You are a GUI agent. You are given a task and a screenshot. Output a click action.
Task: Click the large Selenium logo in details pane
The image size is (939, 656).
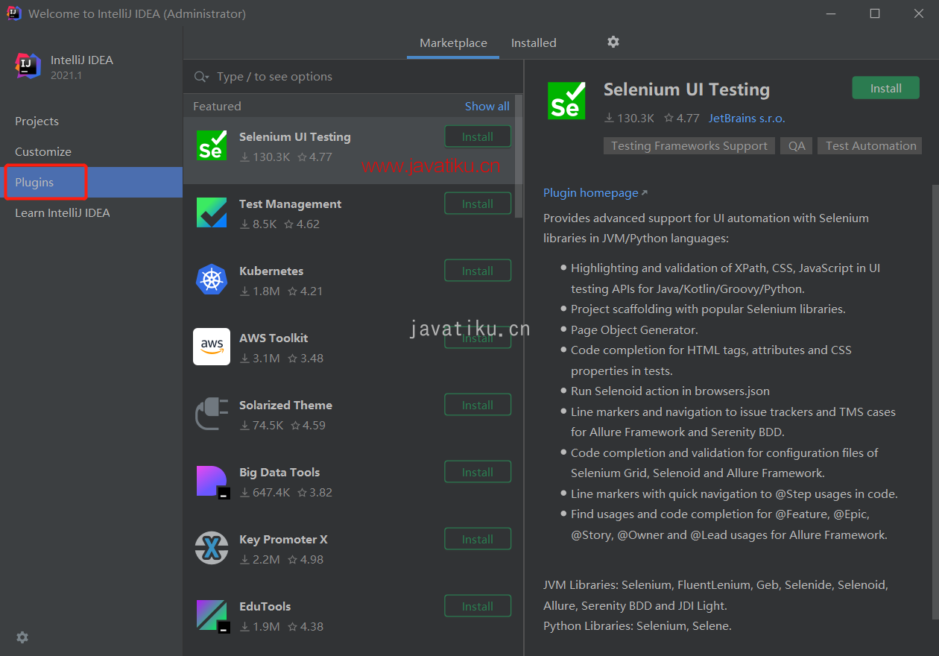click(566, 101)
